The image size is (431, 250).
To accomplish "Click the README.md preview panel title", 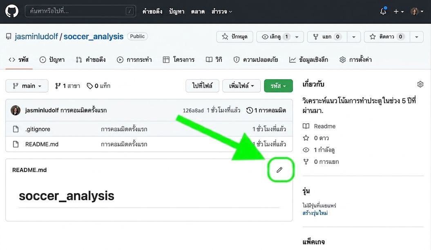I will (x=29, y=170).
